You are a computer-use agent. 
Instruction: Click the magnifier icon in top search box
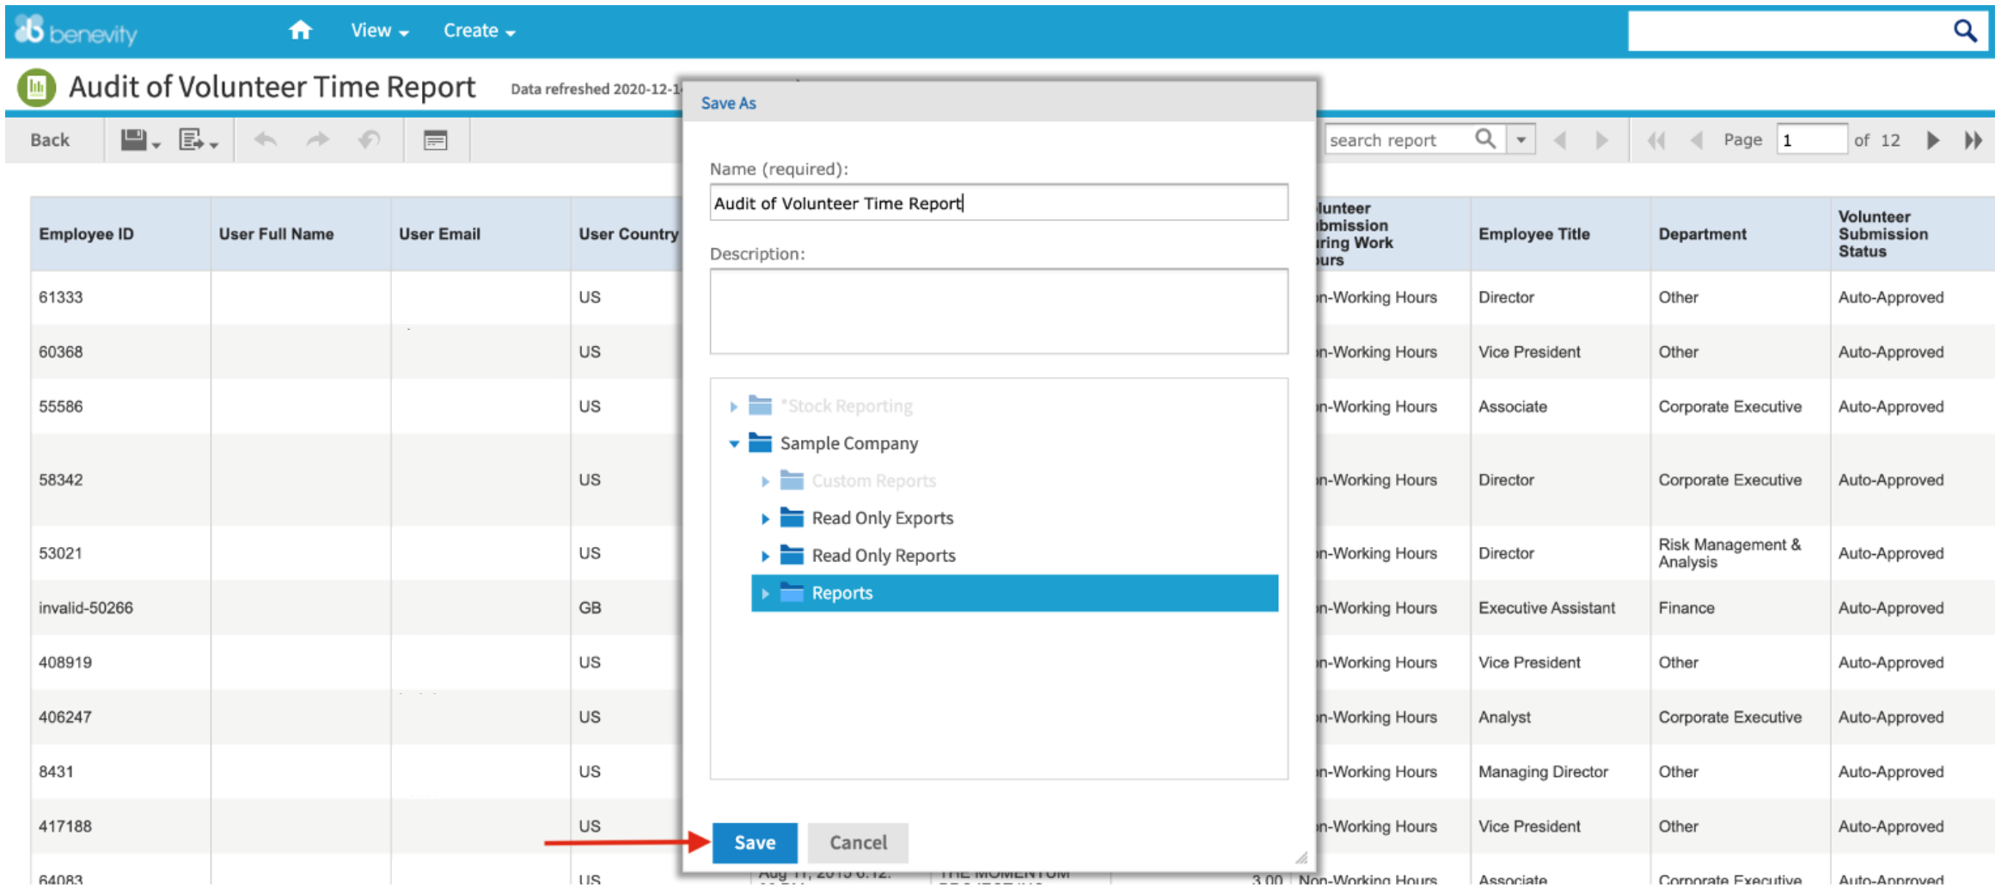pos(1965,31)
